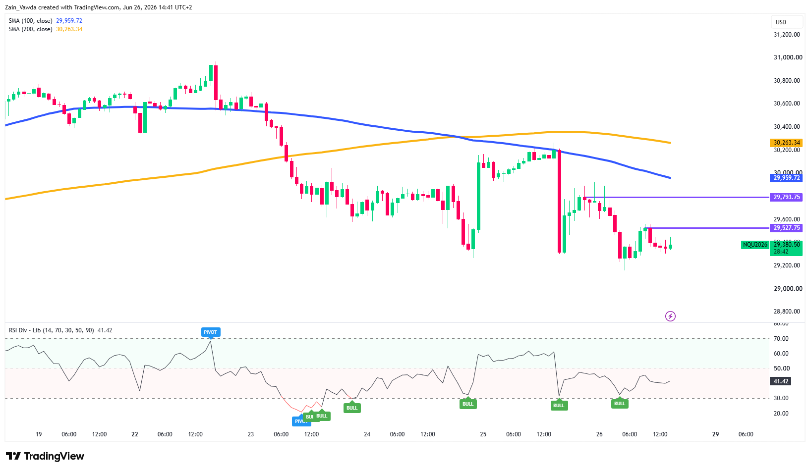Click the blue PIVOT marker at RSI peak
The width and height of the screenshot is (810, 471).
[210, 332]
